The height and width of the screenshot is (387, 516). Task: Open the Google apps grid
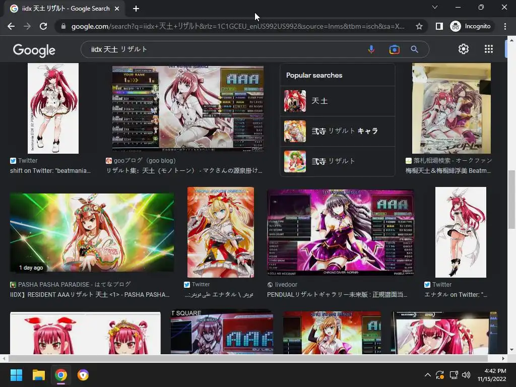tap(489, 49)
